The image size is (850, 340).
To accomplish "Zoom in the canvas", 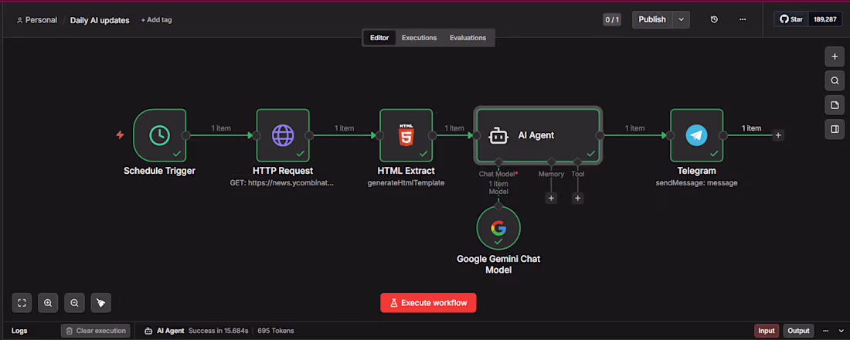I will [x=48, y=303].
